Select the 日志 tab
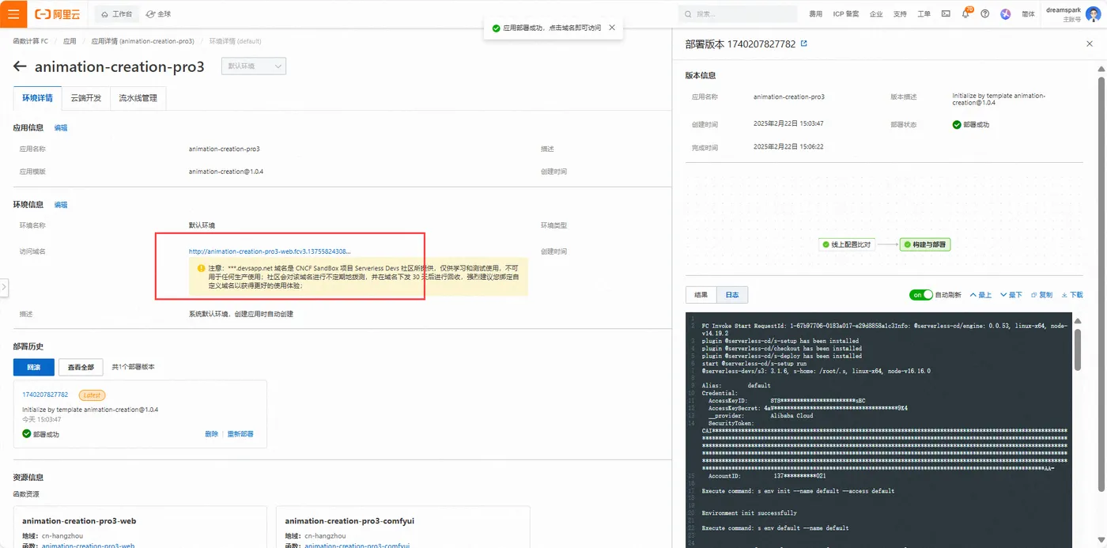 (x=732, y=295)
